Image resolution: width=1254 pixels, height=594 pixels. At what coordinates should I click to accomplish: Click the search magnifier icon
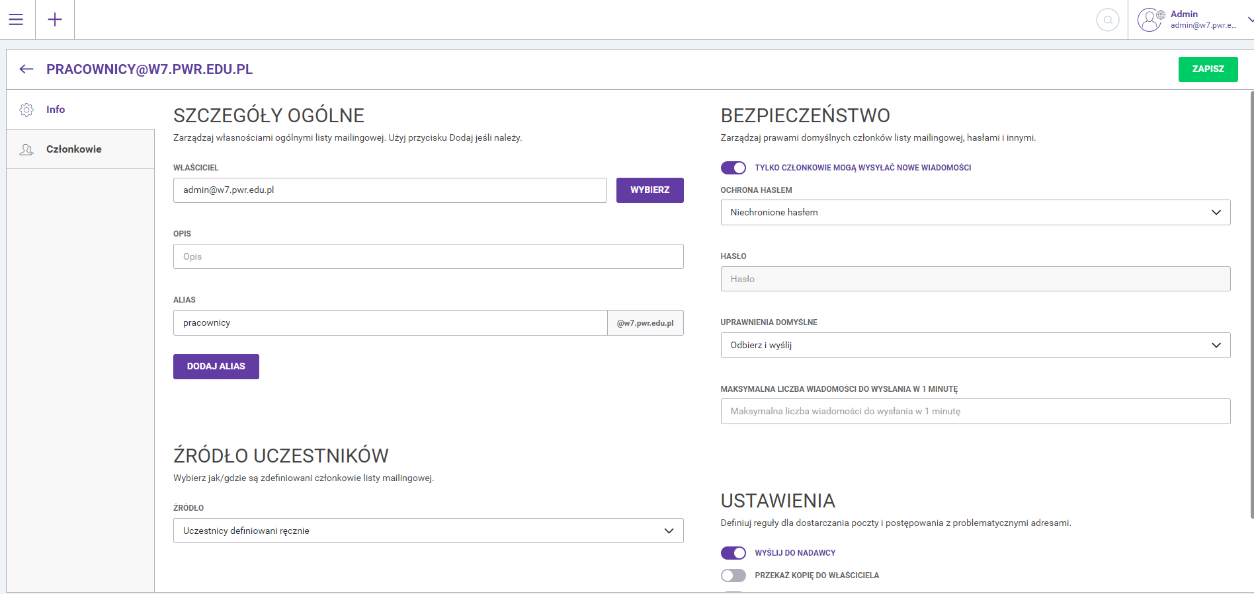[x=1107, y=20]
